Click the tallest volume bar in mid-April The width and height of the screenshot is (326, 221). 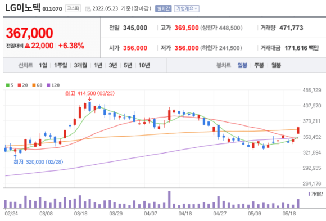tap(169, 200)
